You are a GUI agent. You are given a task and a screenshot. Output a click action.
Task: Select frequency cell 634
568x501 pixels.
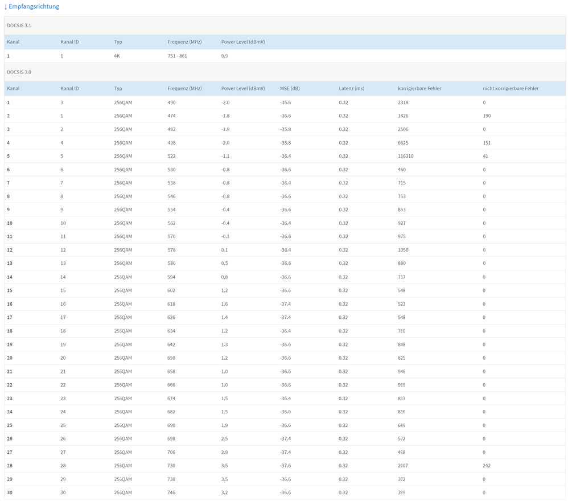point(171,331)
